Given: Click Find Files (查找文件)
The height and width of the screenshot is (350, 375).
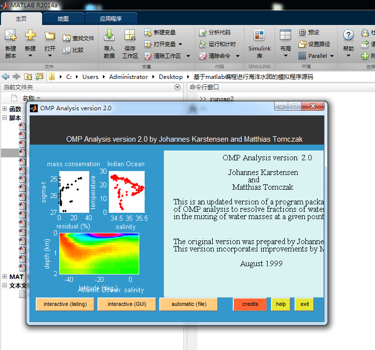Looking at the screenshot, I should coord(78,38).
